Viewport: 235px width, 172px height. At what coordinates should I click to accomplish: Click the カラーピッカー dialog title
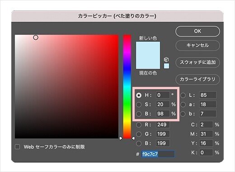pyautogui.click(x=117, y=16)
